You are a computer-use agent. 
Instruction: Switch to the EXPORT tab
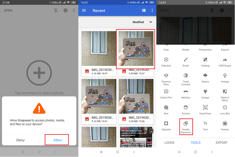[x=221, y=143]
